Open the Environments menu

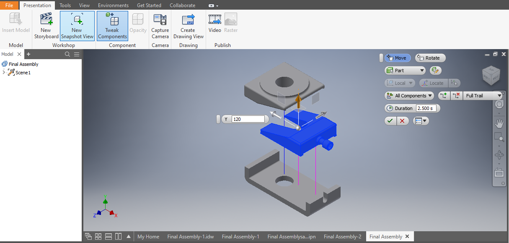[113, 5]
